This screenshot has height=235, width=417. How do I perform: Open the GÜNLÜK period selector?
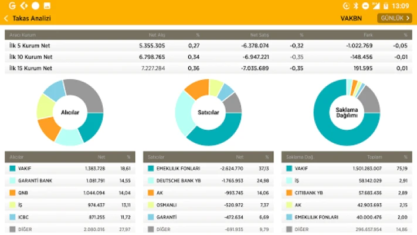point(394,18)
